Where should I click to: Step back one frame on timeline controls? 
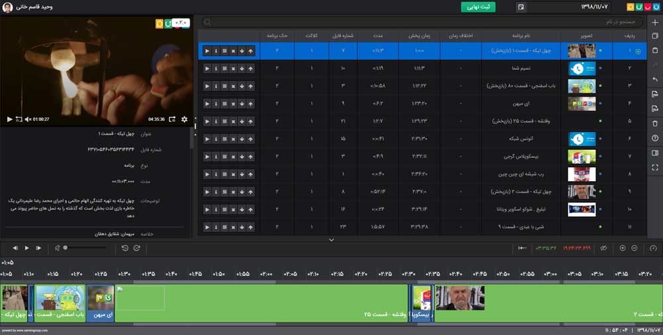pyautogui.click(x=15, y=248)
